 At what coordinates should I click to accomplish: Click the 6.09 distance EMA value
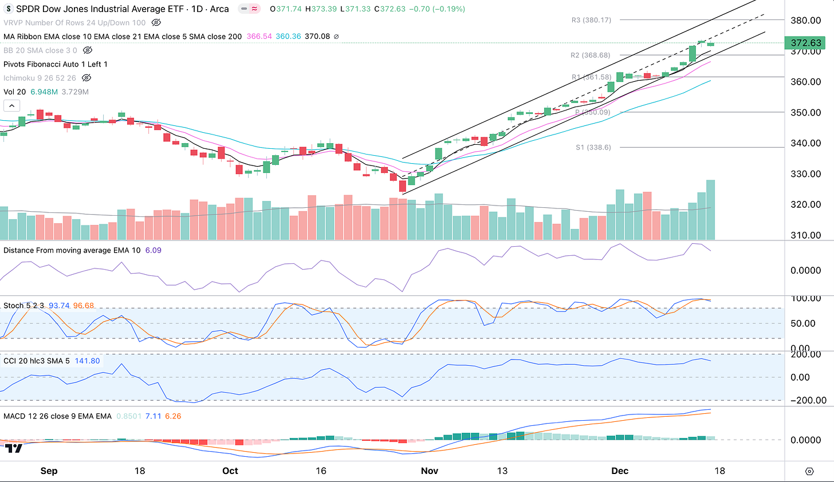(x=154, y=250)
